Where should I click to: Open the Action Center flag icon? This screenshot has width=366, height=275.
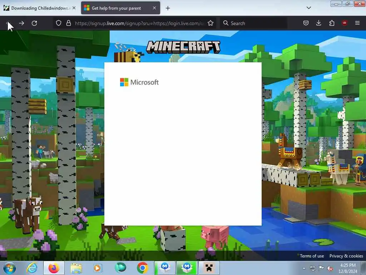click(321, 268)
